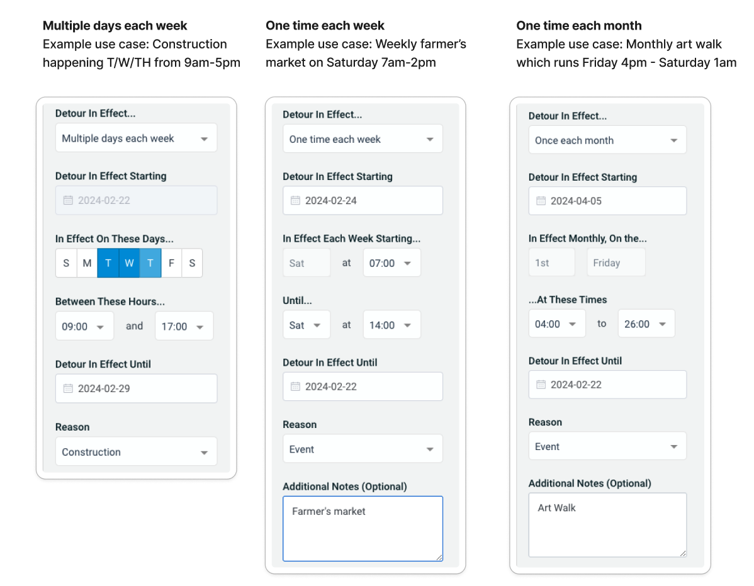754x586 pixels.
Task: Click the resize handle of the Art Walk notes box
Action: tap(682, 553)
